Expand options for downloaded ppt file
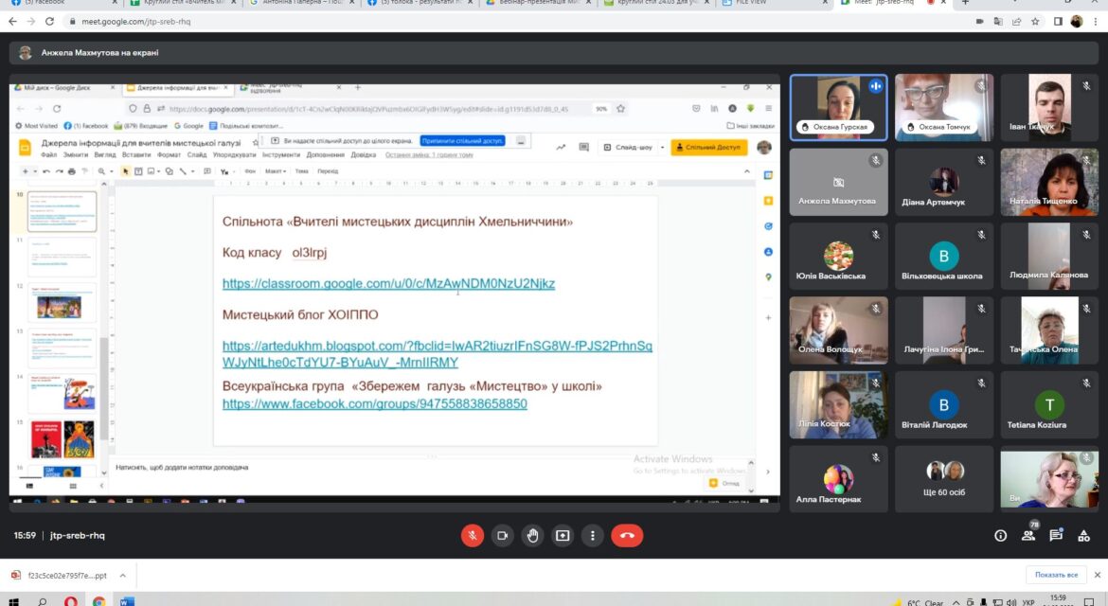The image size is (1108, 606). click(122, 576)
